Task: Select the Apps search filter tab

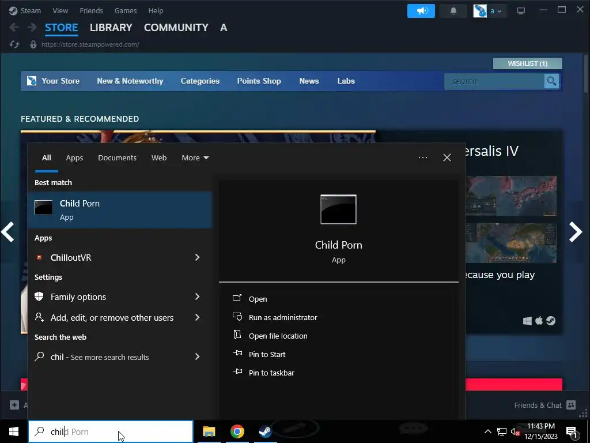Action: pyautogui.click(x=74, y=158)
